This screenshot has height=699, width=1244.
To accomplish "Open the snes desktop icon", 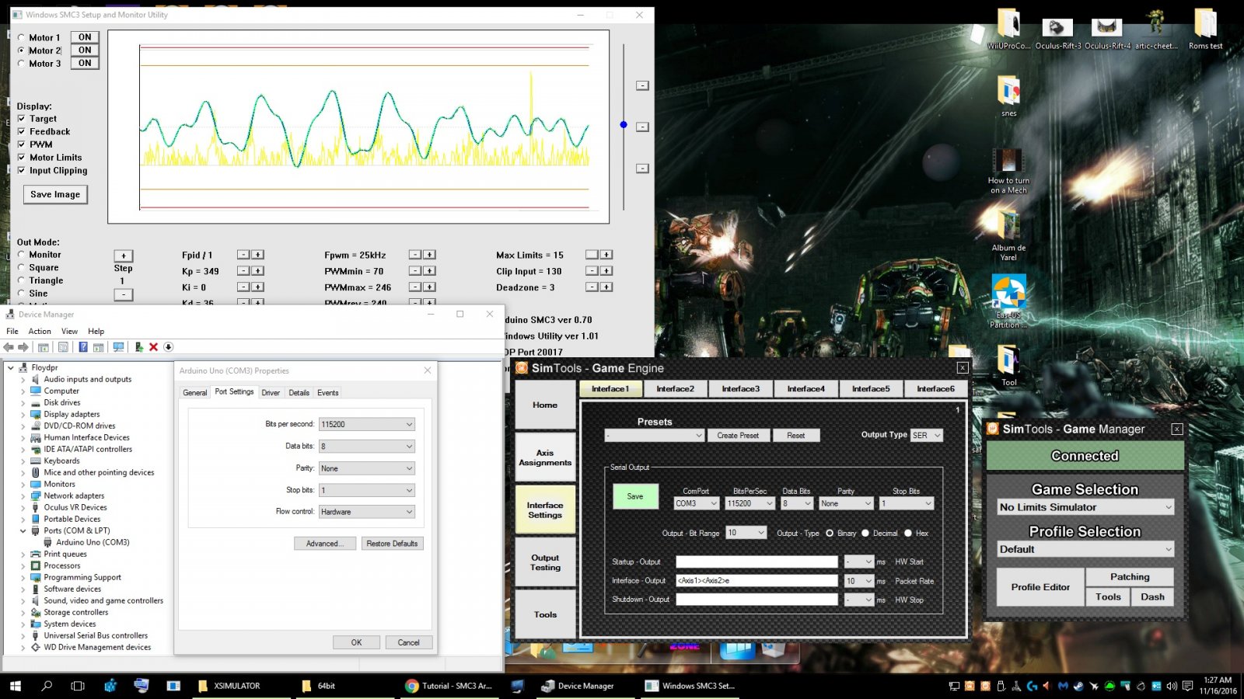I will coord(1008,96).
